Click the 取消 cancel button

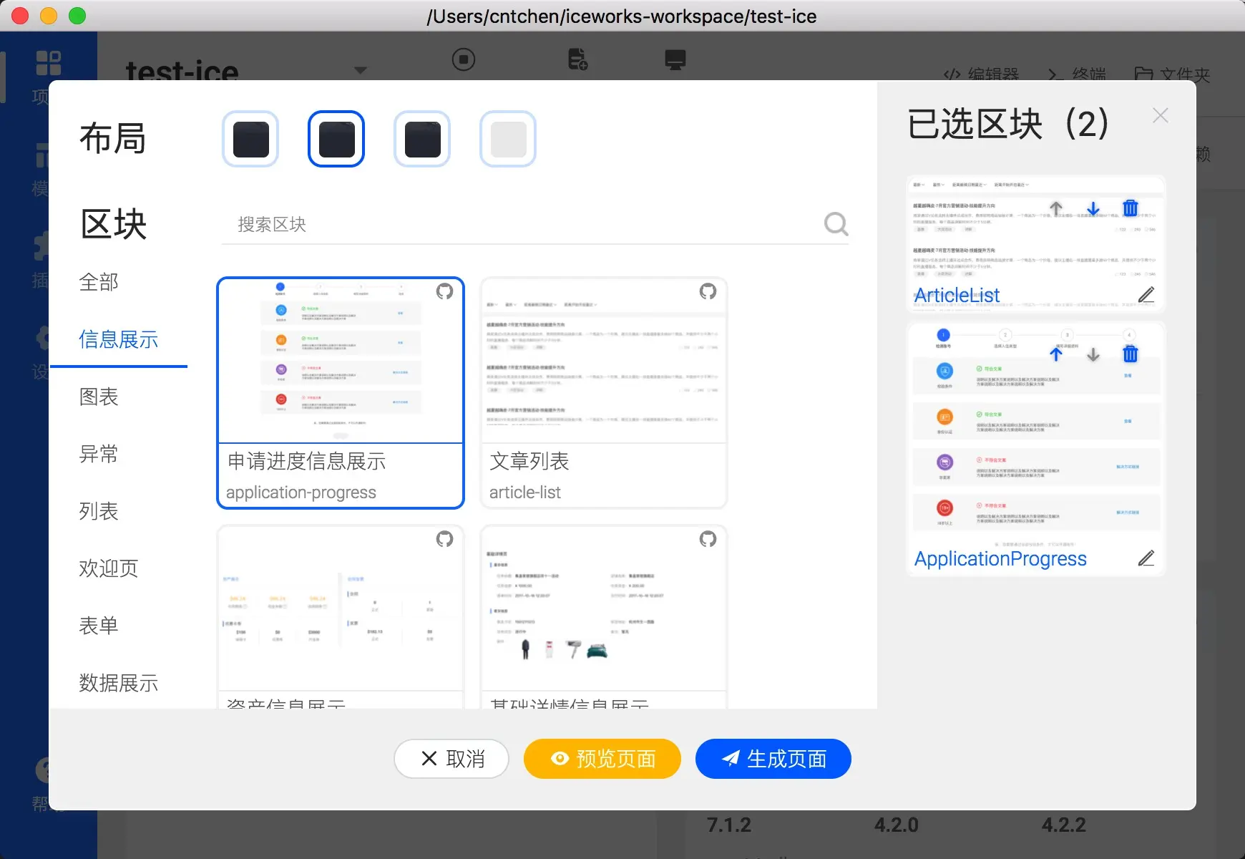(451, 759)
